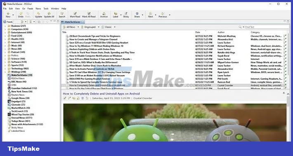Open Search from the toolbar
This screenshot has width=293, height=156.
click(62, 15)
